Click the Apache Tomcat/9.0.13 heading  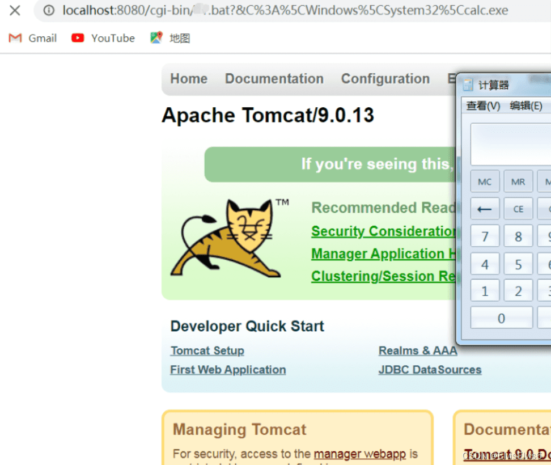[x=268, y=115]
